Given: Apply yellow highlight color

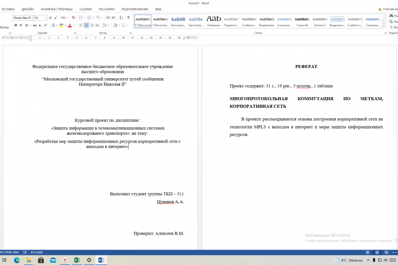Looking at the screenshot, I should click(x=61, y=25).
